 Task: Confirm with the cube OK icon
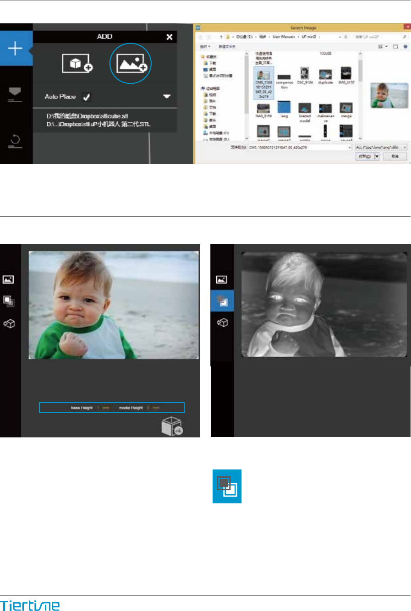coord(173,426)
